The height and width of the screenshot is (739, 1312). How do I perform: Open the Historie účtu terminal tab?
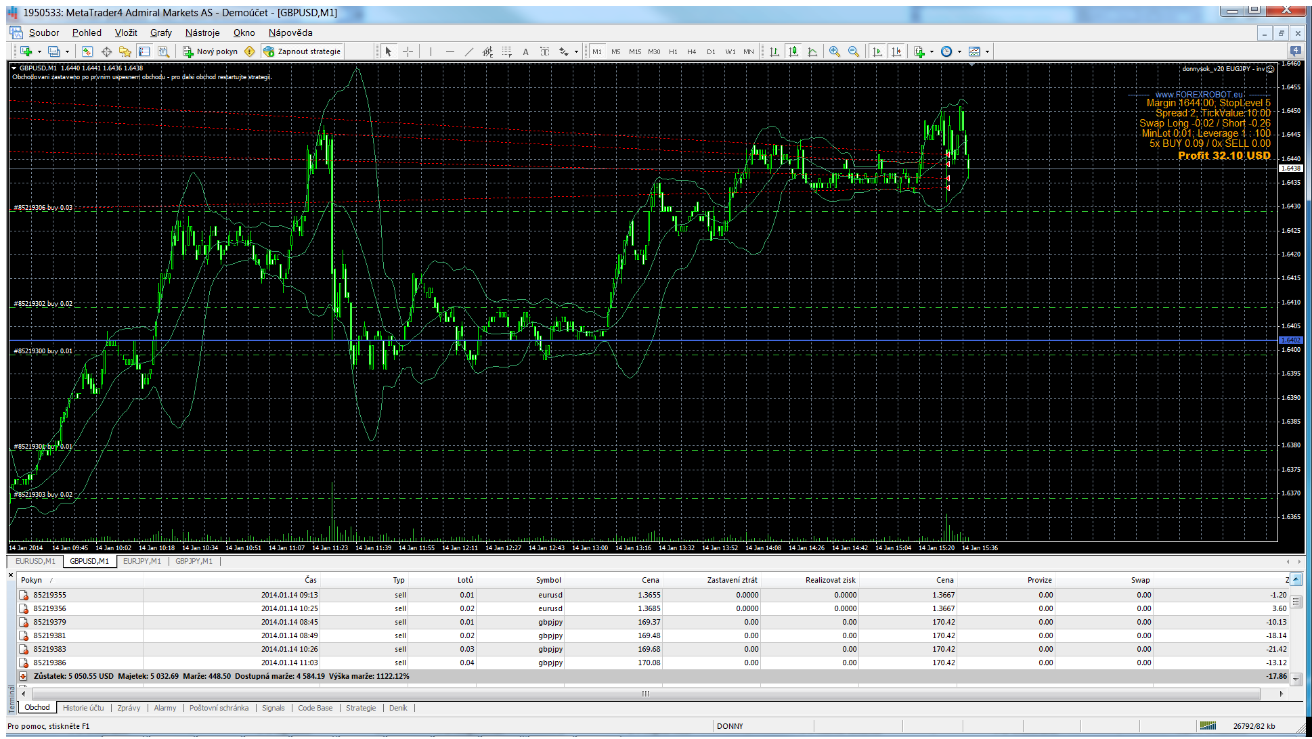(83, 708)
